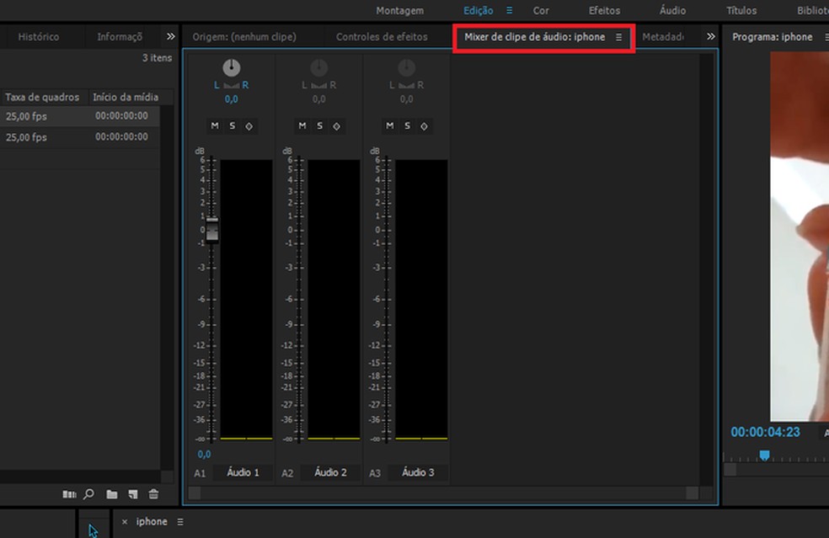Switch to the Cor workspace
Image resolution: width=829 pixels, height=538 pixels.
(x=541, y=11)
